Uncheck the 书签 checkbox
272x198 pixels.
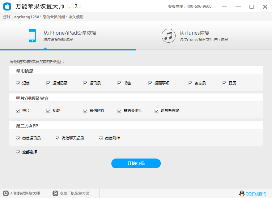coord(119,83)
